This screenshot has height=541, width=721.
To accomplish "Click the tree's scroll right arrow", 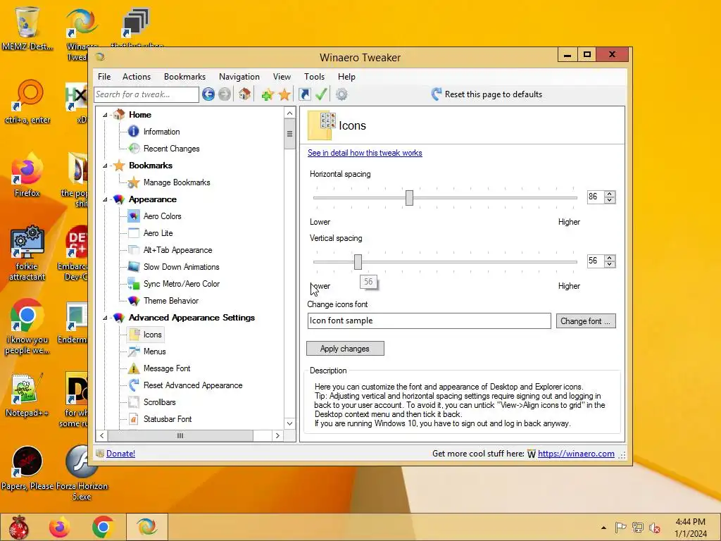I will (x=277, y=435).
